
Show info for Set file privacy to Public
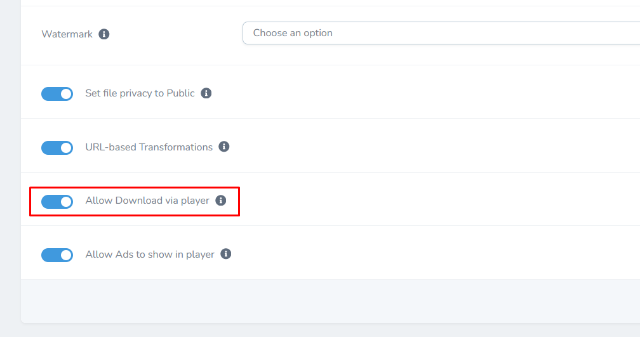(206, 93)
